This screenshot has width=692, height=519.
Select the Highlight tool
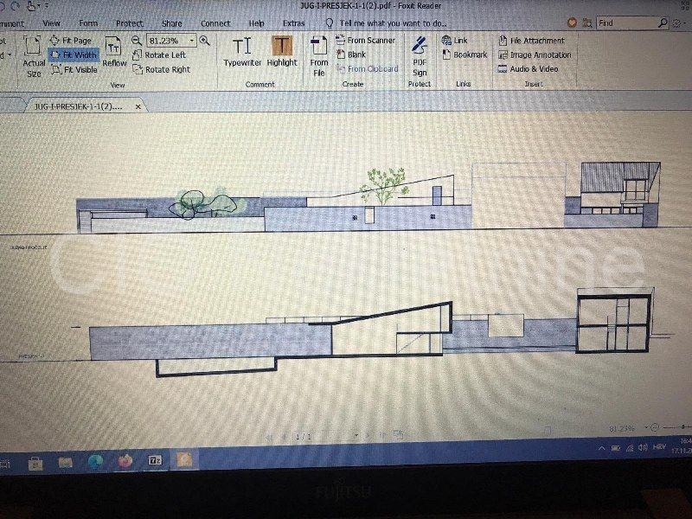click(282, 52)
